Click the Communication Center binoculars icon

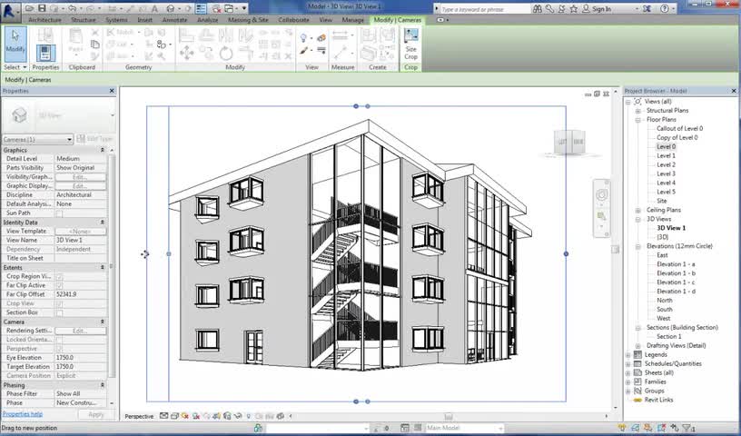(537, 8)
